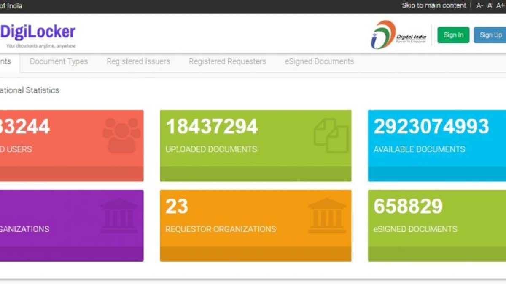Open the Registered Requesters tab

click(x=227, y=61)
